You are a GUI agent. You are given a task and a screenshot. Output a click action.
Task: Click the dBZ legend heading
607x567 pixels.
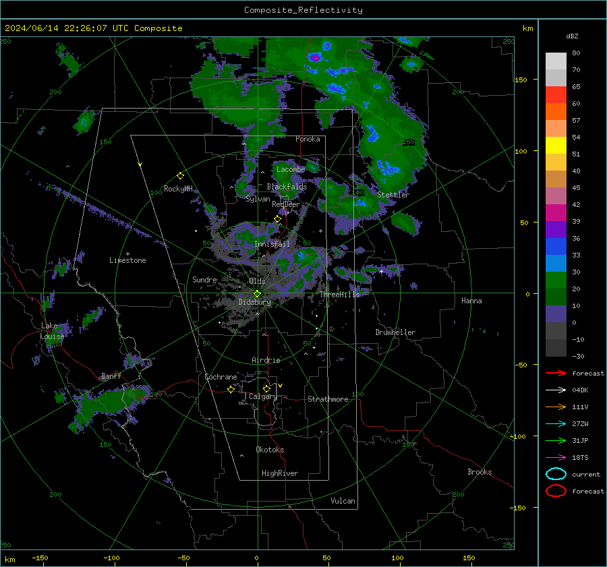572,36
